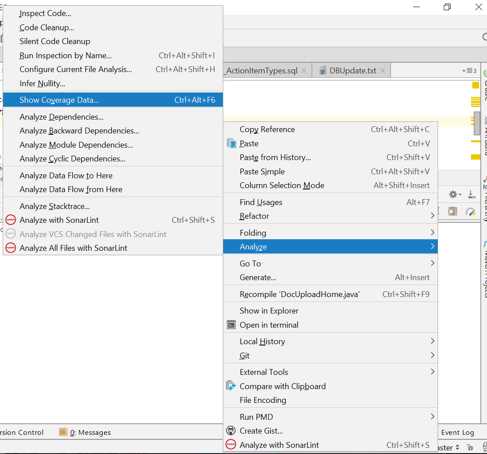Expand the Git submenu arrow

pos(432,355)
